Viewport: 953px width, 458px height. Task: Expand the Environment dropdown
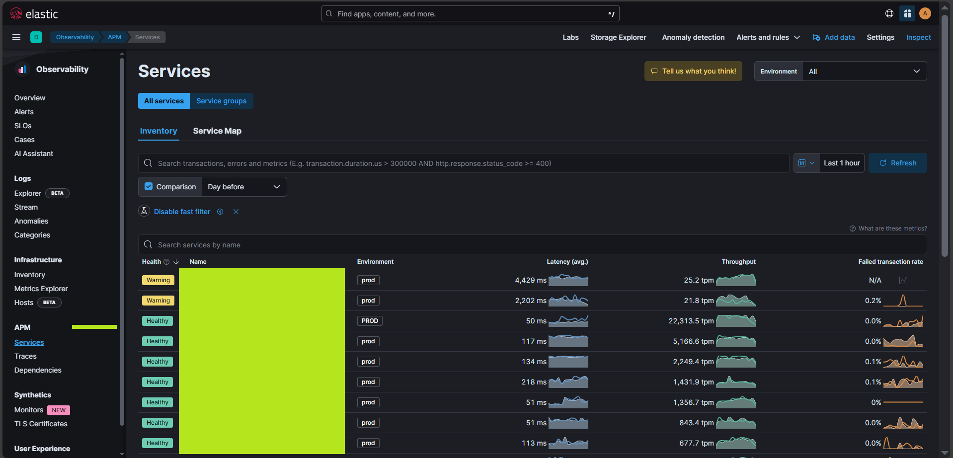(864, 72)
